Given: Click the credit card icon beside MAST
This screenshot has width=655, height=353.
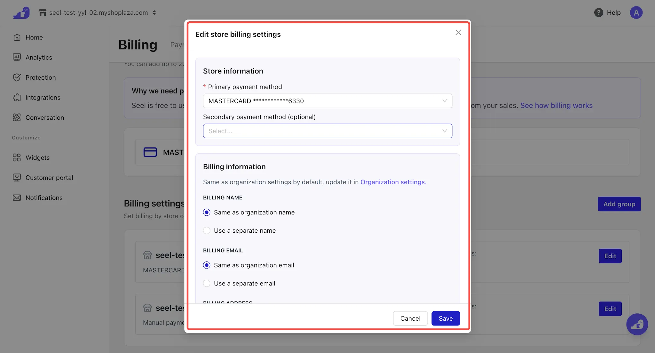Looking at the screenshot, I should tap(150, 152).
